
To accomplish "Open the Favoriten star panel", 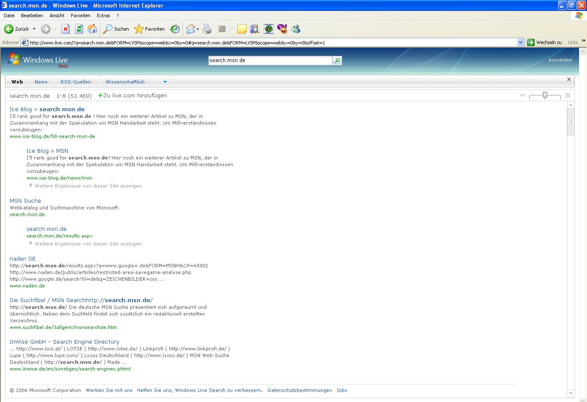I will point(149,29).
